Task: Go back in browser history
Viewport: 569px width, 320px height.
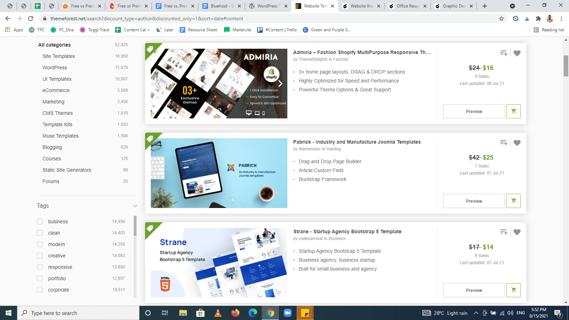Action: [8, 18]
